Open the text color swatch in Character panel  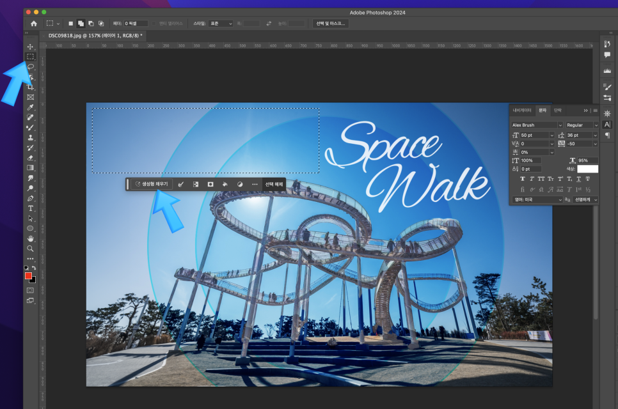[x=588, y=169]
